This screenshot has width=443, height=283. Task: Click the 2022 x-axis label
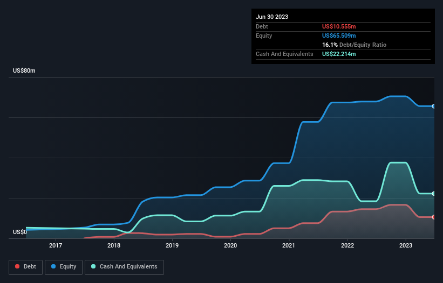pyautogui.click(x=347, y=245)
